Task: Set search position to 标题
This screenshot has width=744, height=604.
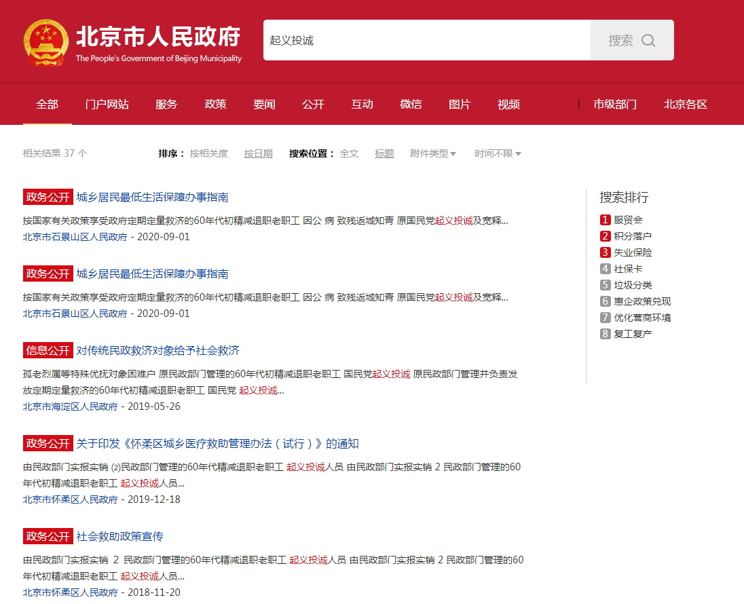Action: click(x=384, y=154)
